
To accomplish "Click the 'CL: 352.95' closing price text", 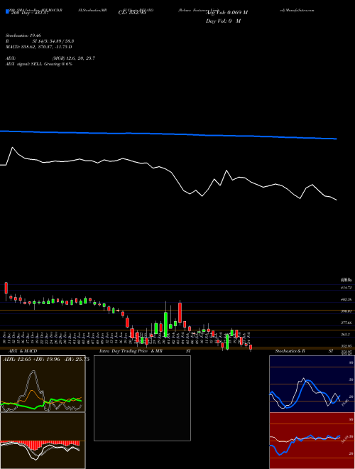I will [132, 13].
